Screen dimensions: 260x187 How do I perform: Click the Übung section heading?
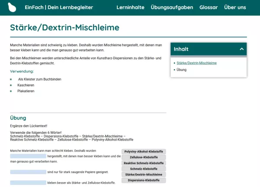pos(18,118)
